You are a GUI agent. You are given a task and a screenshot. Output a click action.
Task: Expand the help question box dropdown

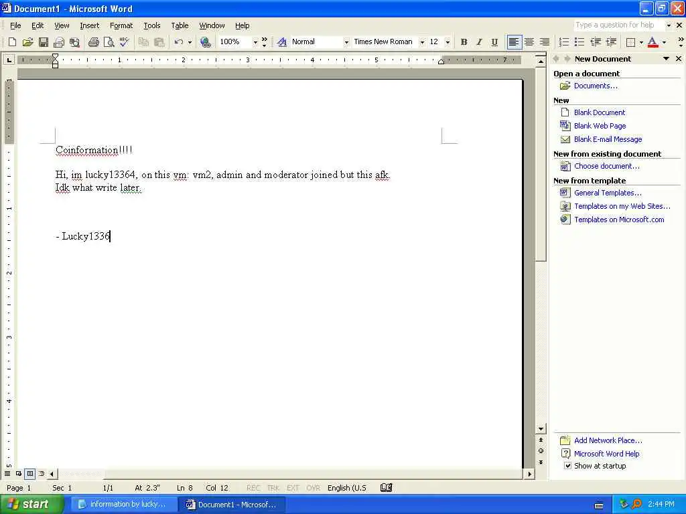[x=668, y=25]
